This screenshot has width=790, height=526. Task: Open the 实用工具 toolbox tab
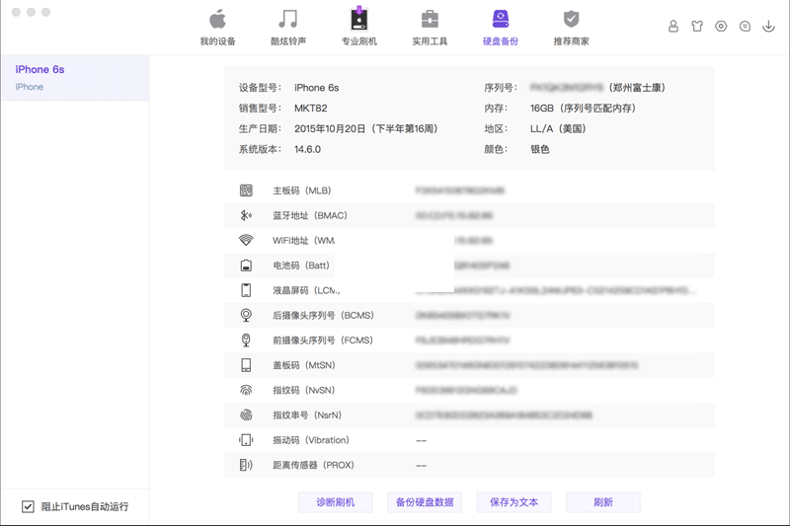point(430,28)
